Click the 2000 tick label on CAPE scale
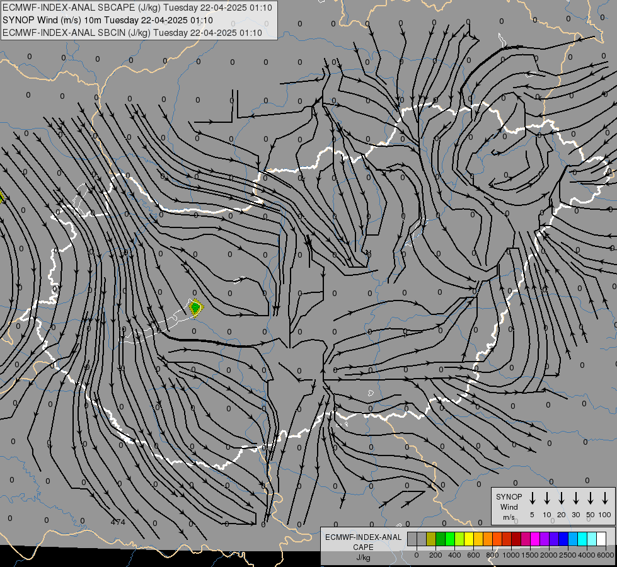Image resolution: width=617 pixels, height=567 pixels. pyautogui.click(x=549, y=555)
